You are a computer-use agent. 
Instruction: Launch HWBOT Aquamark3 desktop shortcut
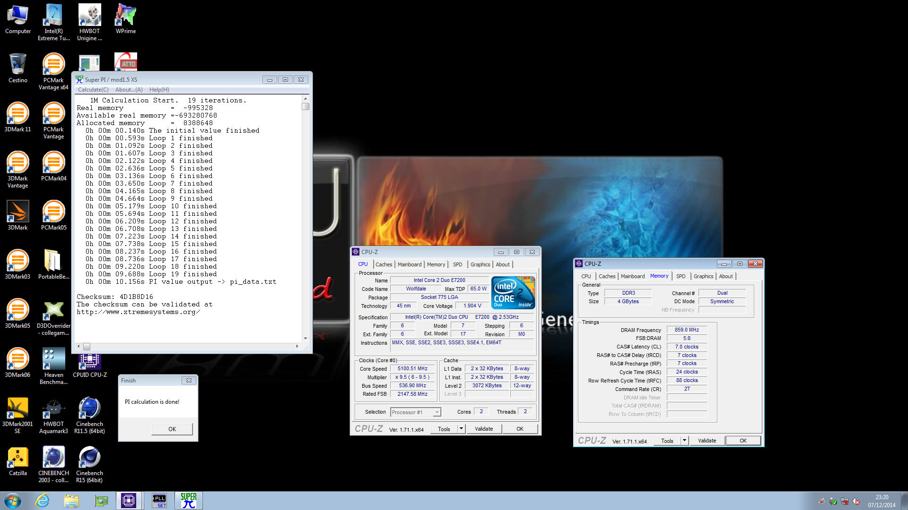point(53,416)
